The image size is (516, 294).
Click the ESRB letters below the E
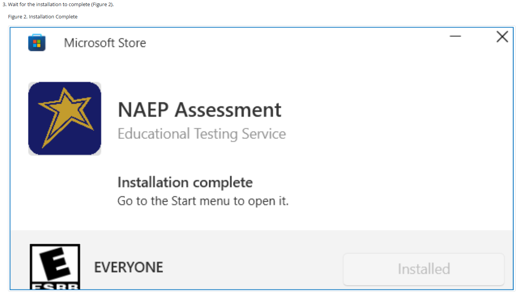(55, 286)
